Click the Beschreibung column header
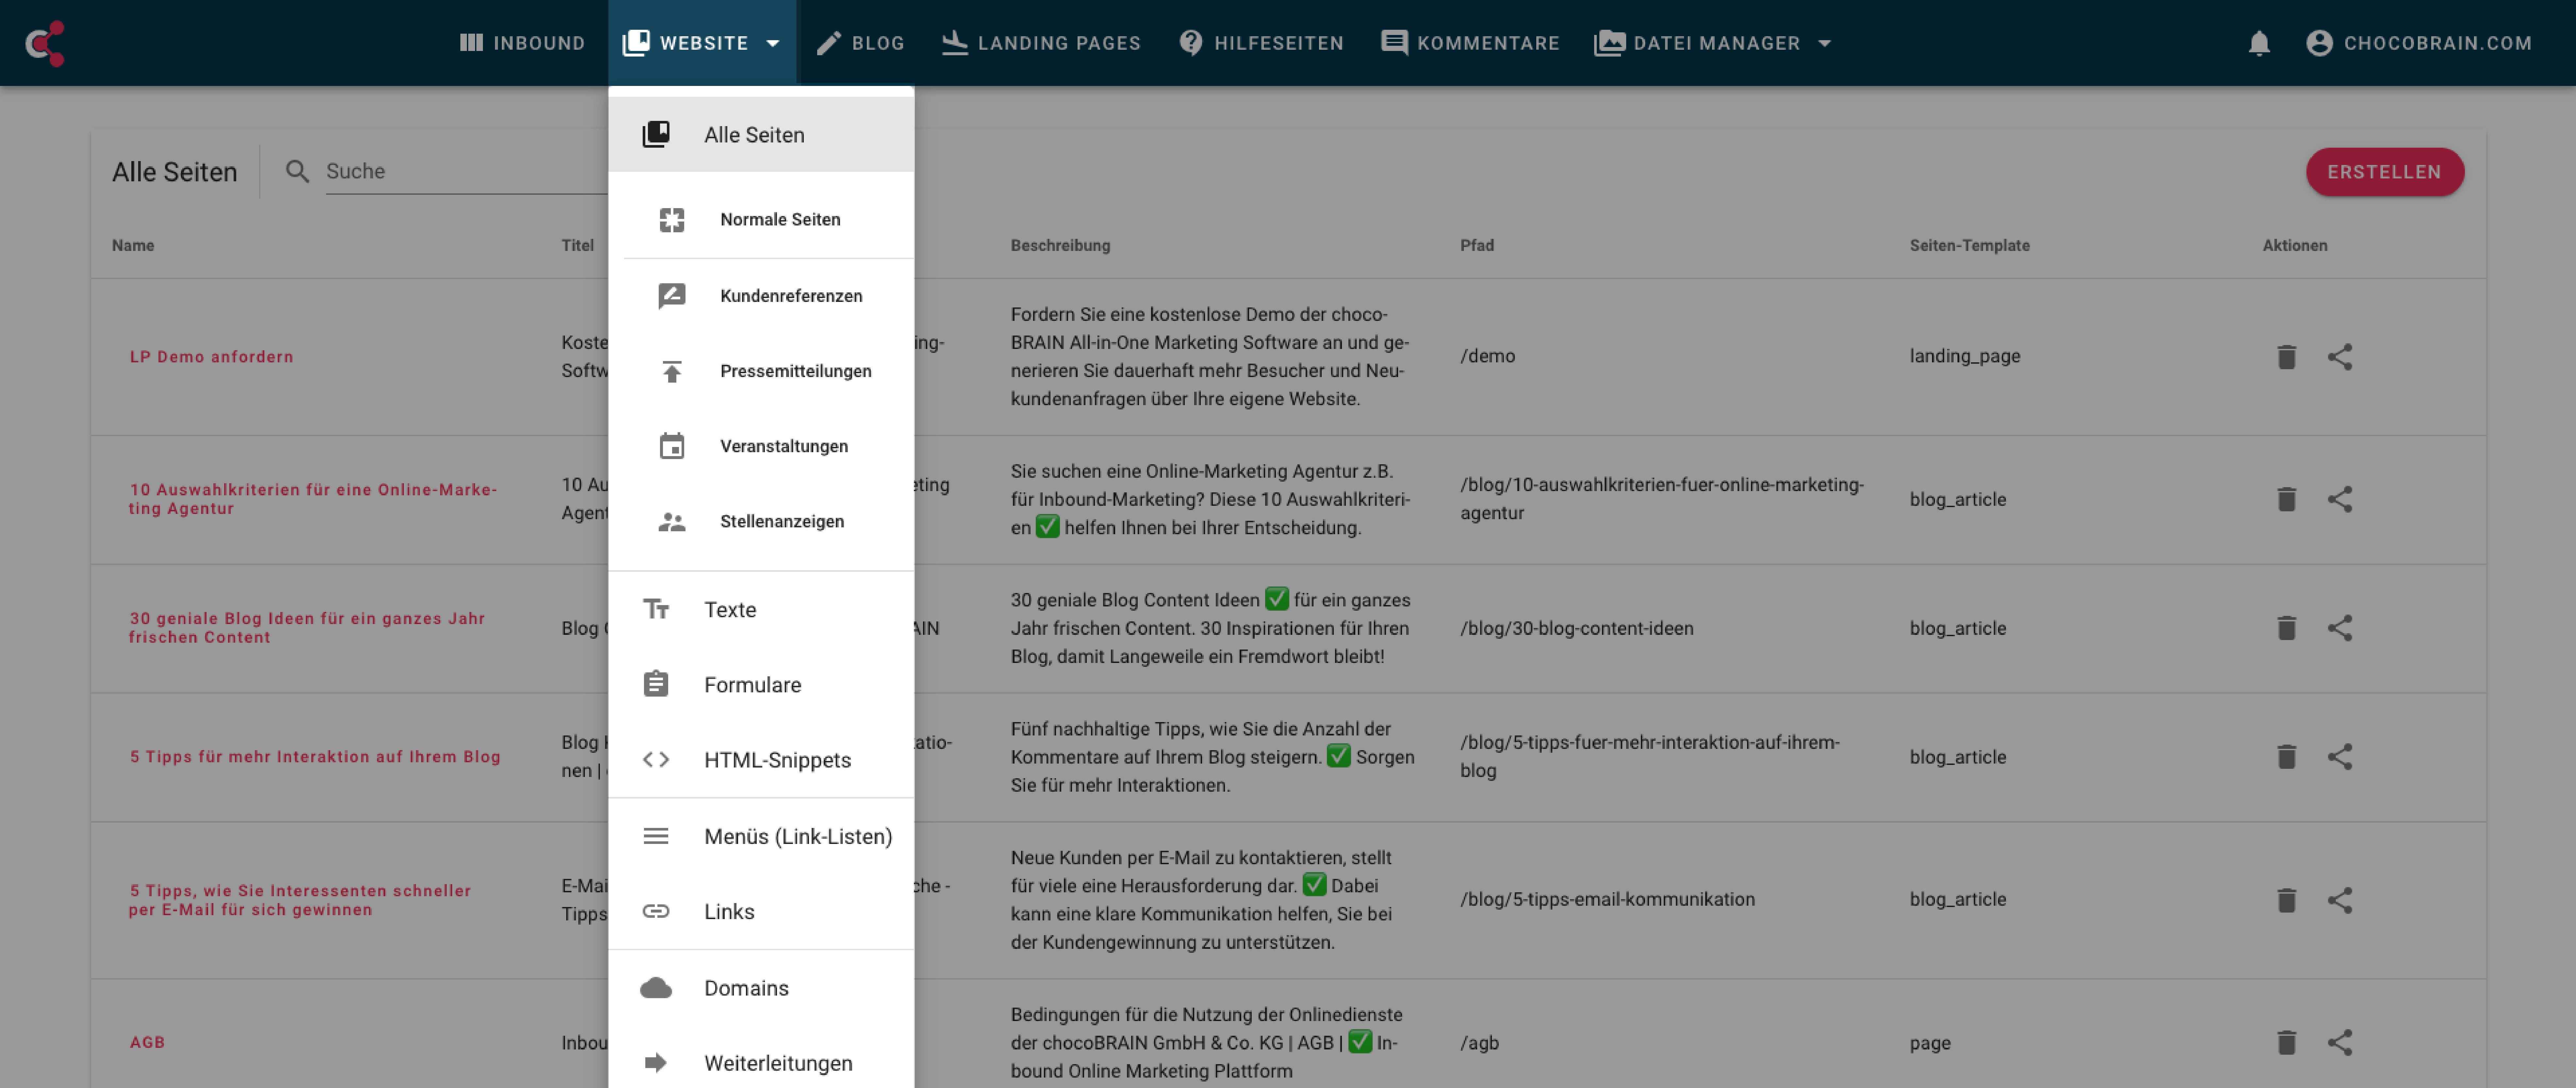 [1060, 245]
